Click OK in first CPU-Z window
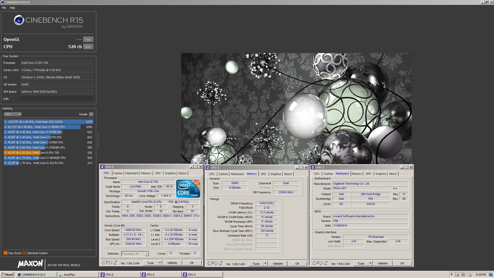494x278 pixels. [192, 263]
